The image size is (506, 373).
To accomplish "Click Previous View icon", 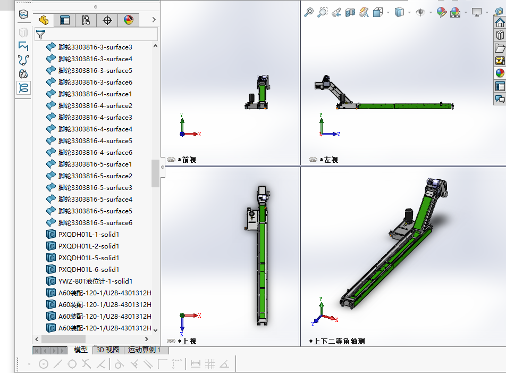I will [336, 12].
